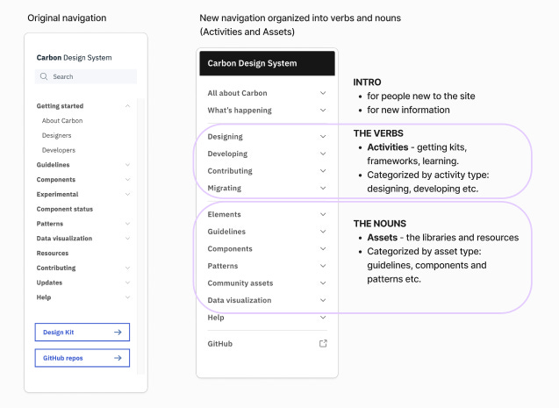Expand the Guidelines chevron in original navigation
The image size is (559, 408).
pos(127,165)
